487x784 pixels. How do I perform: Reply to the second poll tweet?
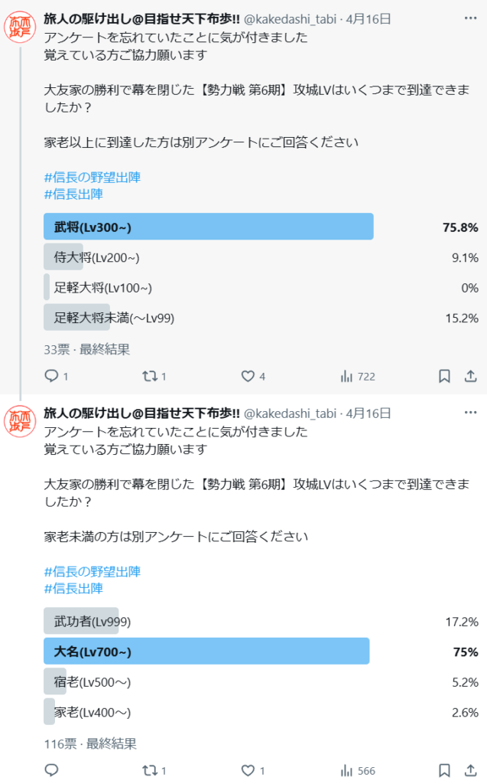pyautogui.click(x=51, y=770)
